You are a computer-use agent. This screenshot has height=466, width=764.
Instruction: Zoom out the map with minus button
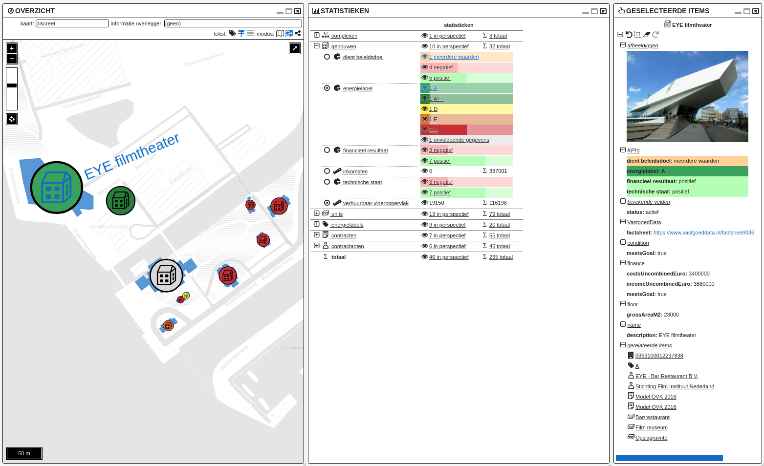coord(12,59)
